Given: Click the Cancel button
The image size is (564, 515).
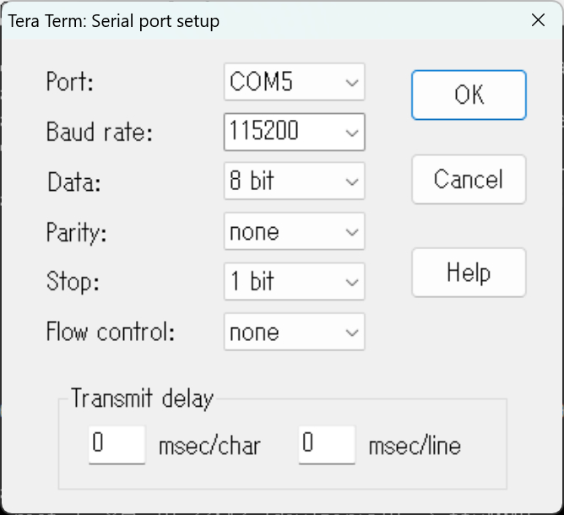Looking at the screenshot, I should pos(469,180).
